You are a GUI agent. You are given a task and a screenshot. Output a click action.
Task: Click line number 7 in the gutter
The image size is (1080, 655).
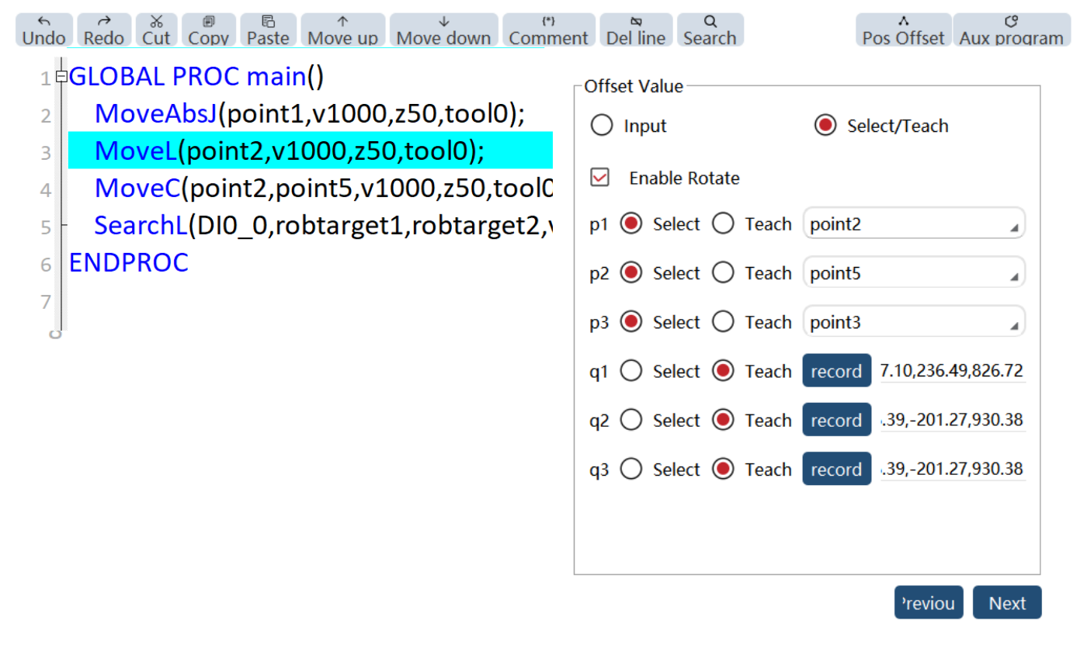[45, 301]
